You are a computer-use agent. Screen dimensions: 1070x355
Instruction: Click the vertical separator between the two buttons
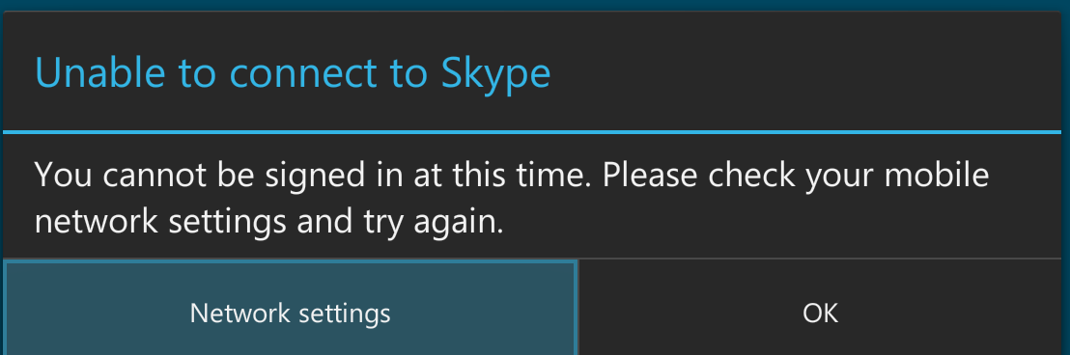coord(578,308)
